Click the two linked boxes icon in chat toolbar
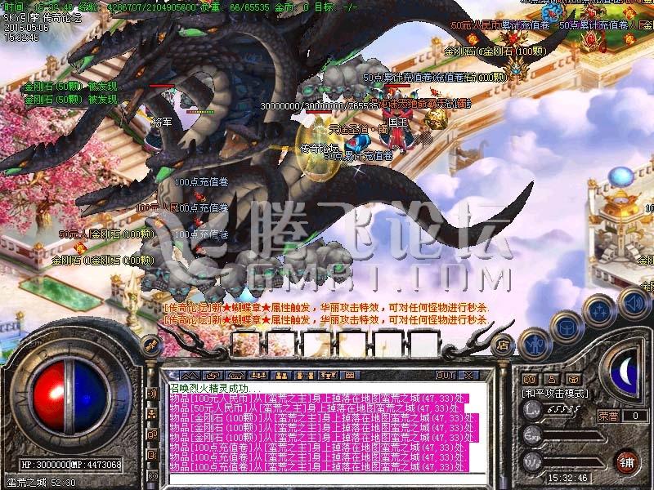The width and height of the screenshot is (654, 490). (x=304, y=376)
